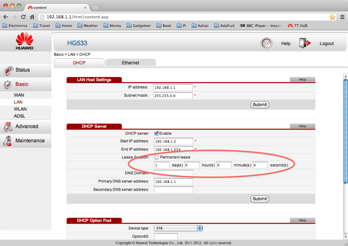Submit the LAN Host Settings
Viewport: 348px width, 246px height.
tap(260, 105)
